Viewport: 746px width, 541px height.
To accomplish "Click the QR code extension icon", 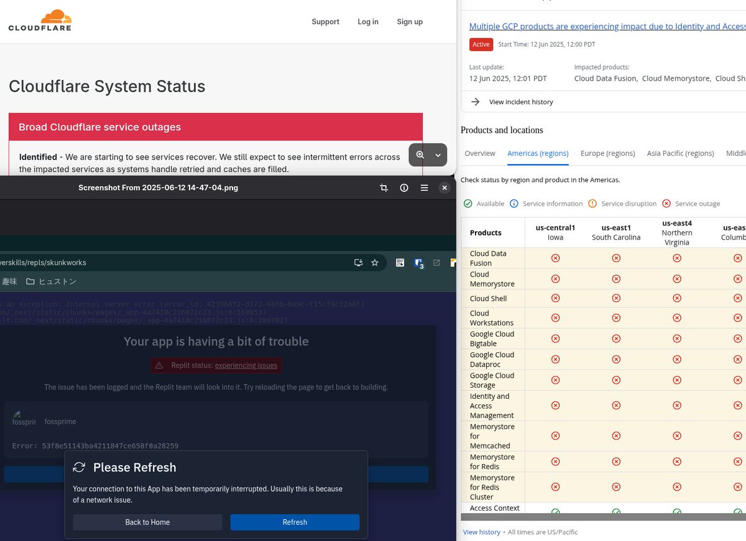I will [400, 263].
